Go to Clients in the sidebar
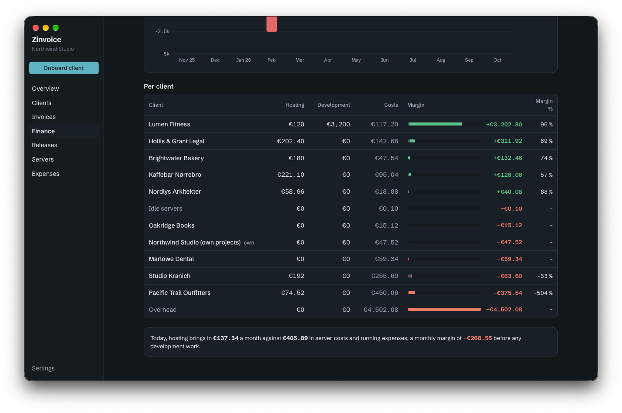The width and height of the screenshot is (622, 413). point(42,103)
